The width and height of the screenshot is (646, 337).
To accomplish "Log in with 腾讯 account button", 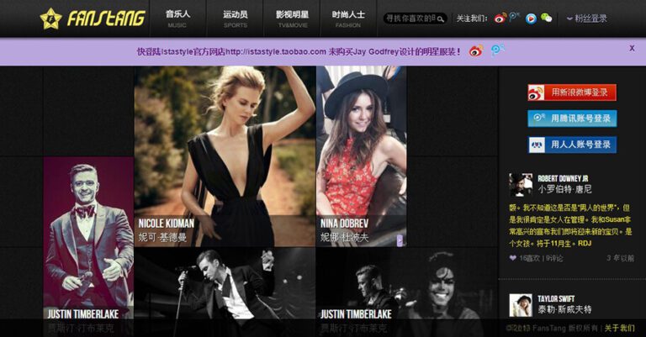I will 572,118.
